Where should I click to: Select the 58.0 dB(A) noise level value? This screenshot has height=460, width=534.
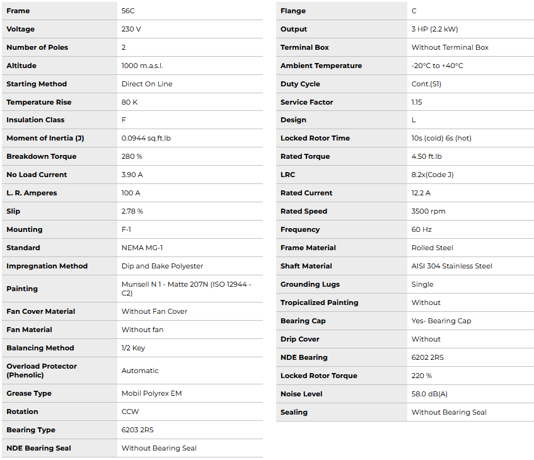coord(429,394)
